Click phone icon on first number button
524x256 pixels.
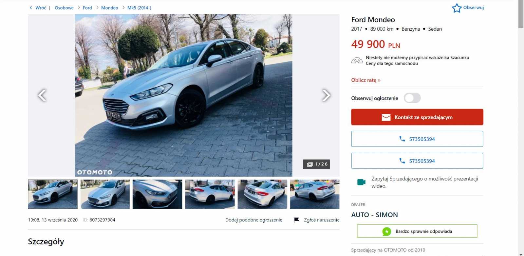[402, 139]
